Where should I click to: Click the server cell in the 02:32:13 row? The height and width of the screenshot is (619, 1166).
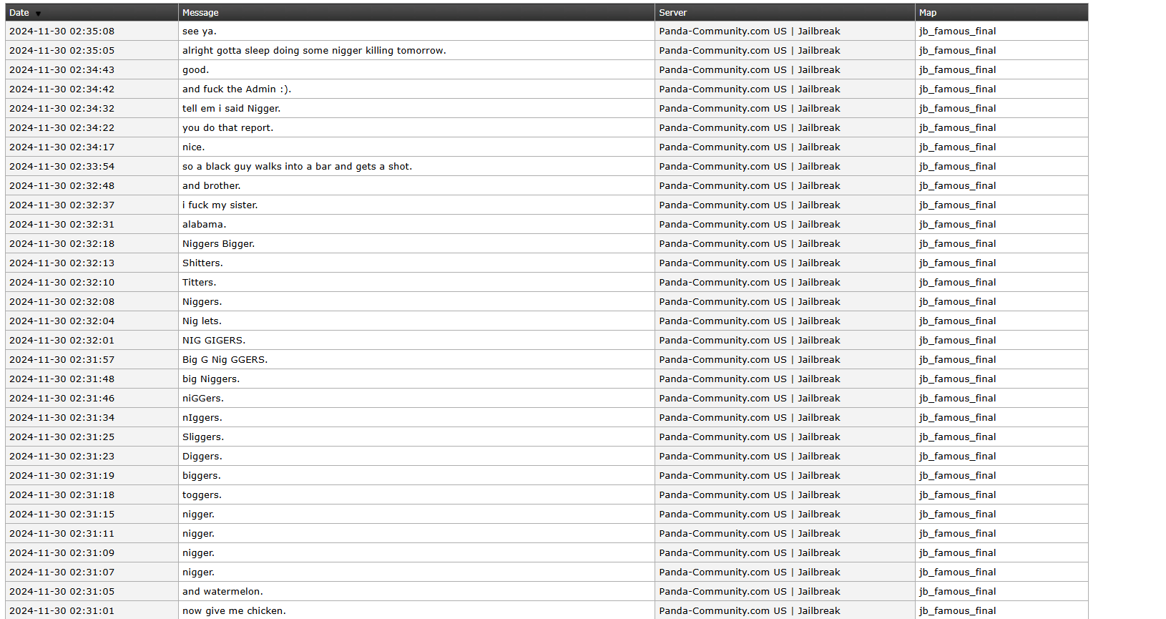click(749, 263)
